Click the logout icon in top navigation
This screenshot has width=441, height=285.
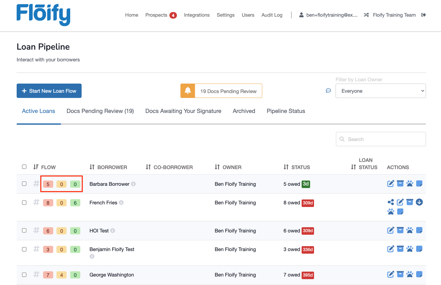[x=423, y=15]
